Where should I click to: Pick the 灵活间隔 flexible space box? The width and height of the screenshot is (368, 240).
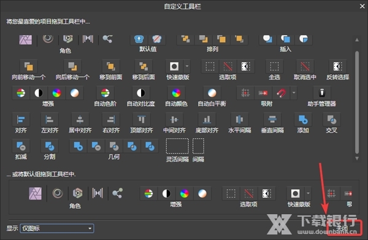pyautogui.click(x=177, y=146)
